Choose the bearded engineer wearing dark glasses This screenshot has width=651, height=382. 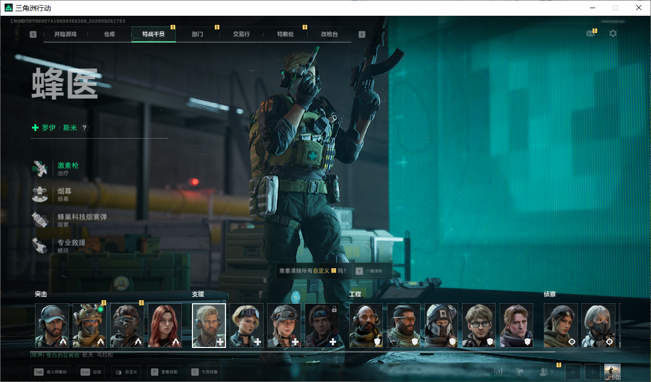coord(404,326)
